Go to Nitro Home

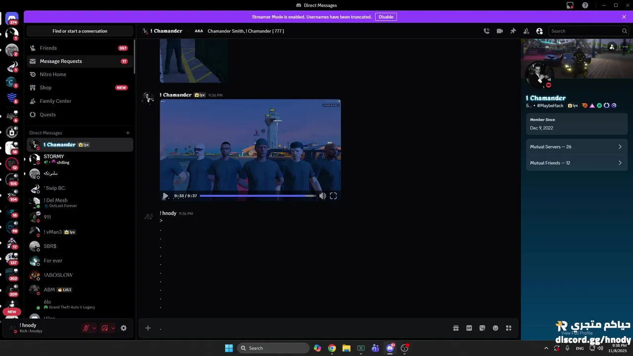[80, 74]
